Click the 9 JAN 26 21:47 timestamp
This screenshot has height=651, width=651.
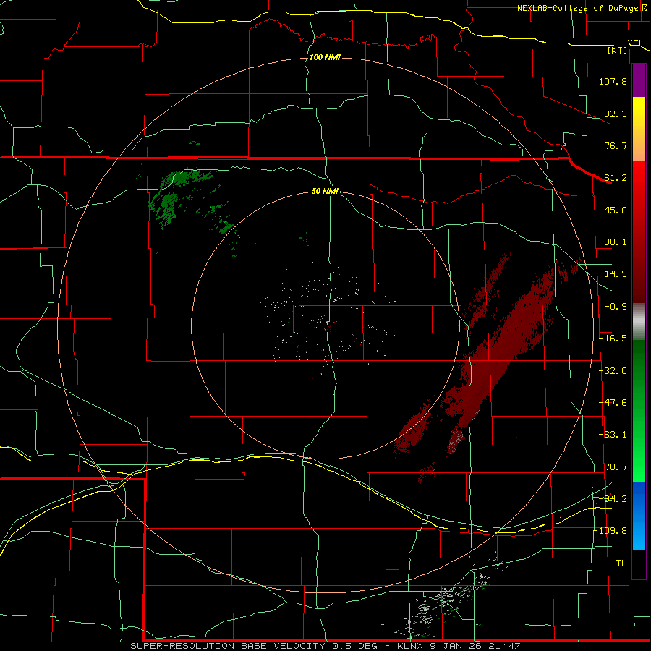476,646
